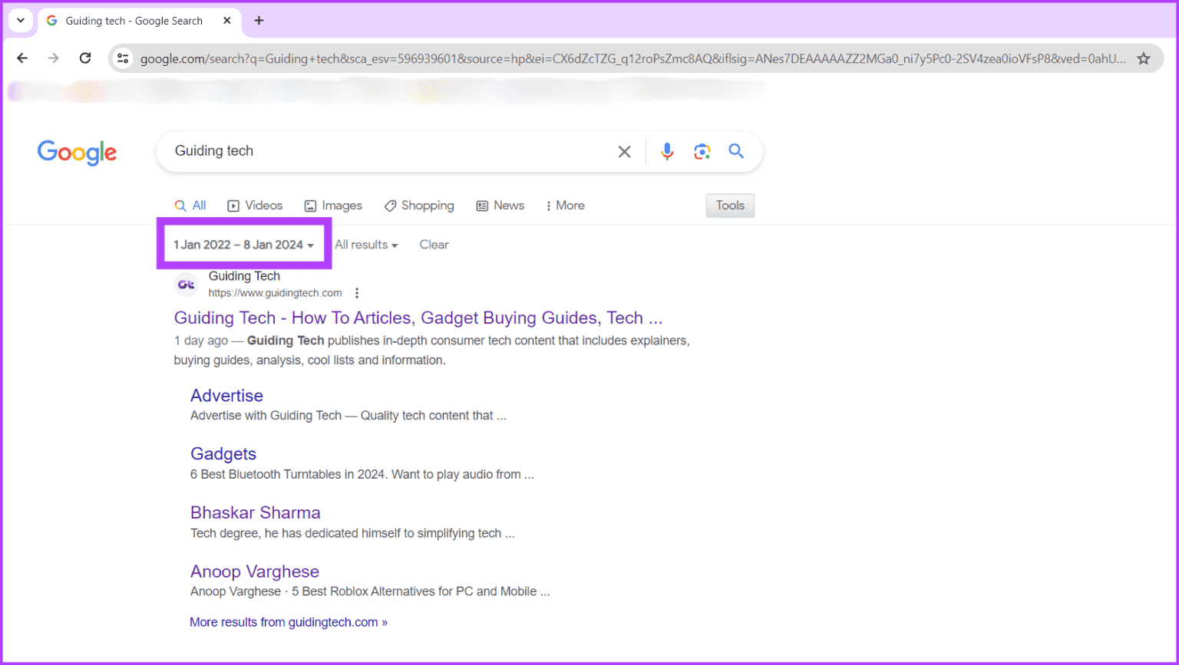Open the More search categories menu
This screenshot has width=1179, height=665.
[x=565, y=206]
